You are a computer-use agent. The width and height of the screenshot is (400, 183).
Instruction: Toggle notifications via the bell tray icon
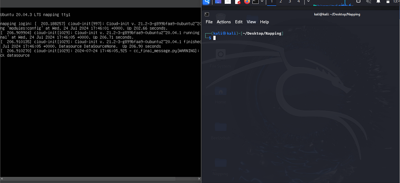point(378,2)
